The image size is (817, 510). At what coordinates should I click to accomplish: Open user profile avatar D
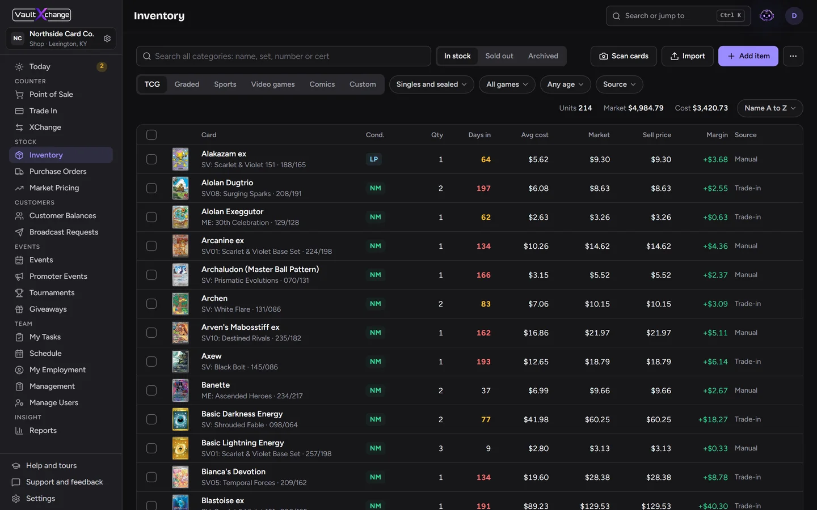tap(794, 16)
